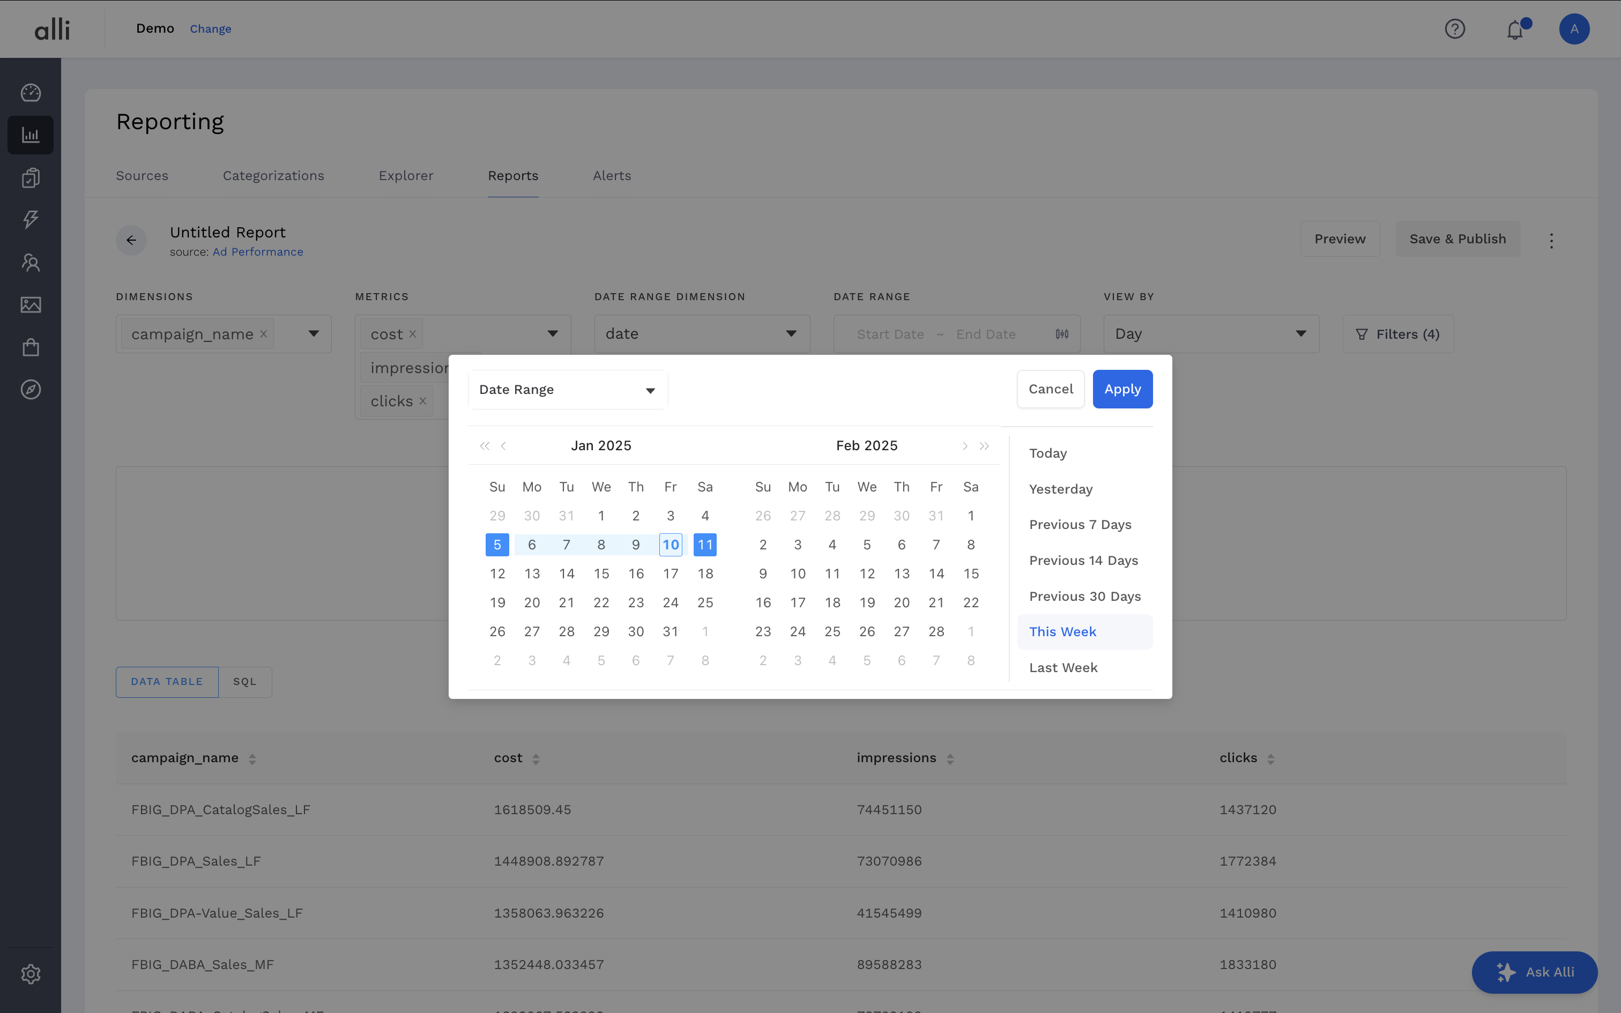1621x1013 pixels.
Task: Open the shopping bag sidebar icon
Action: (31, 347)
